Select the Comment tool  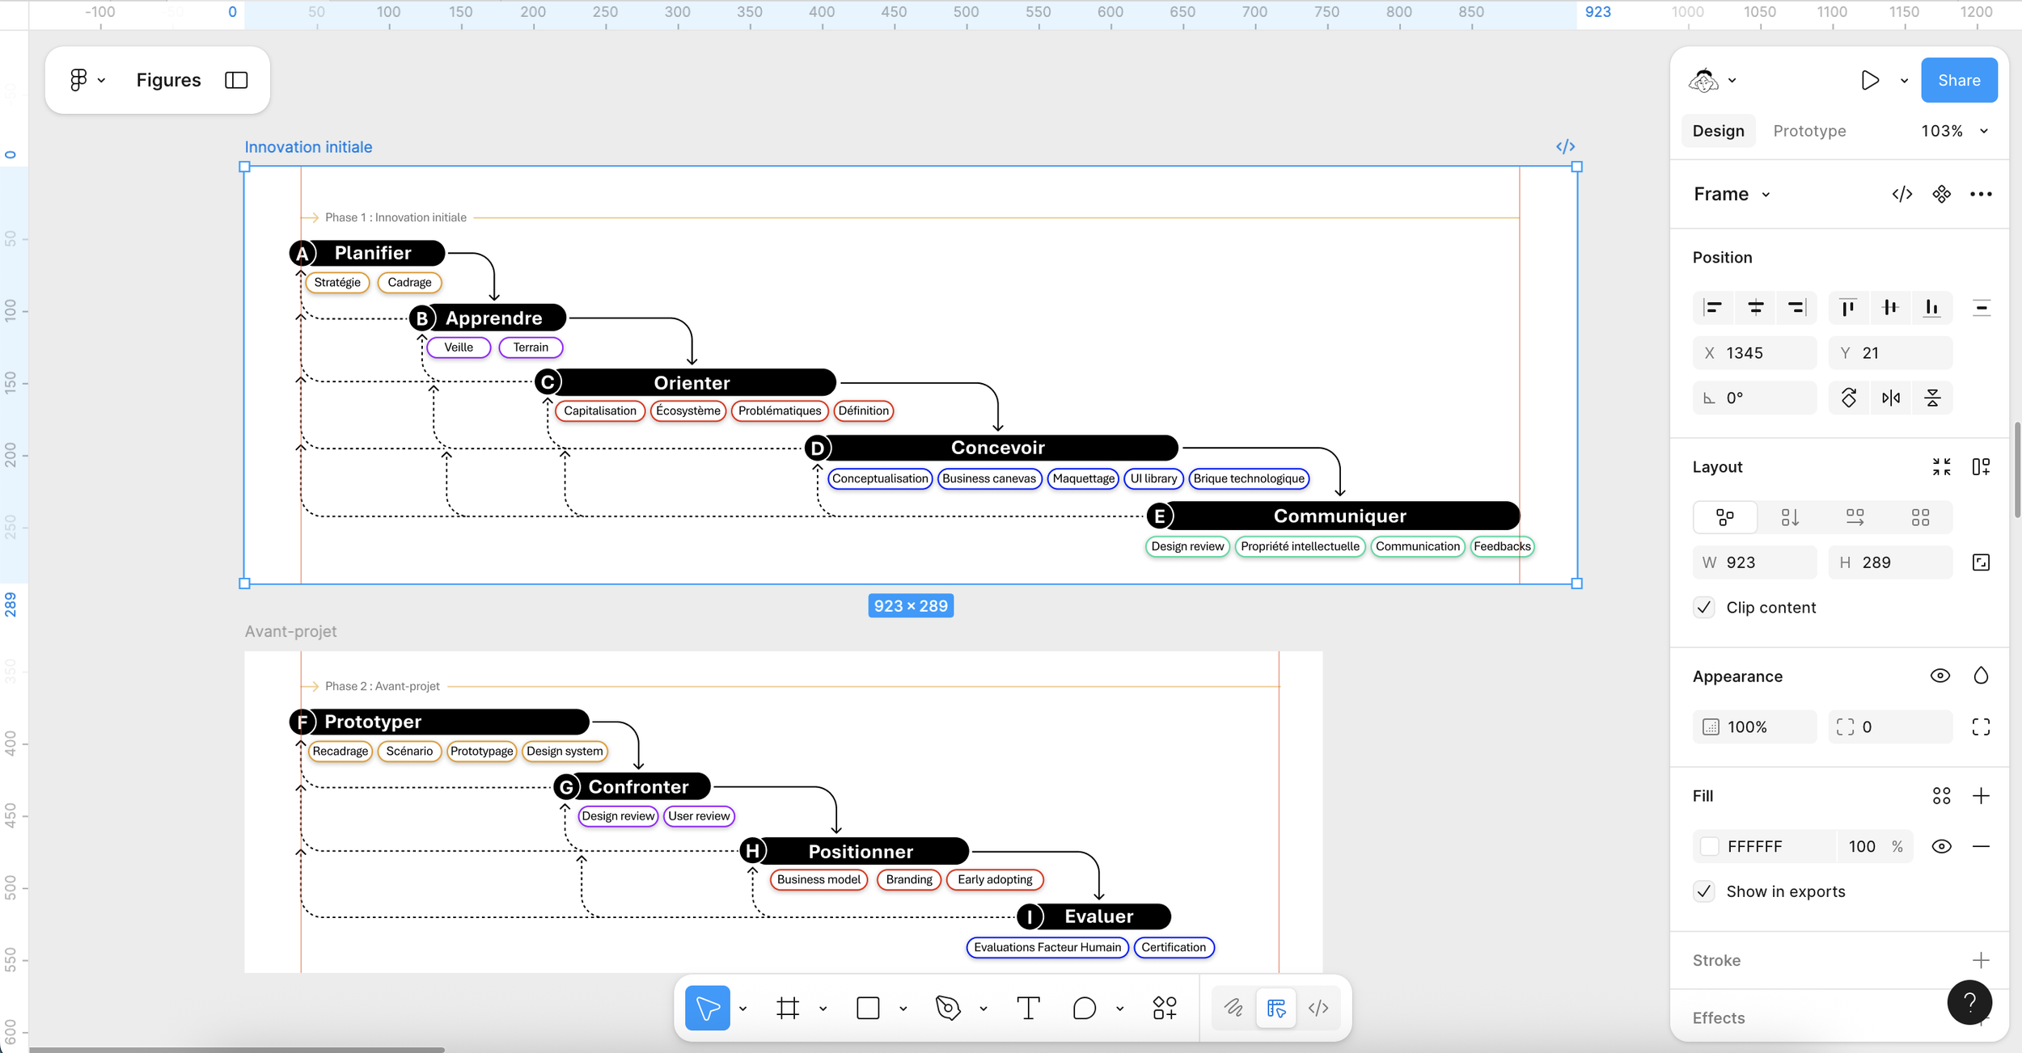pyautogui.click(x=1084, y=1008)
